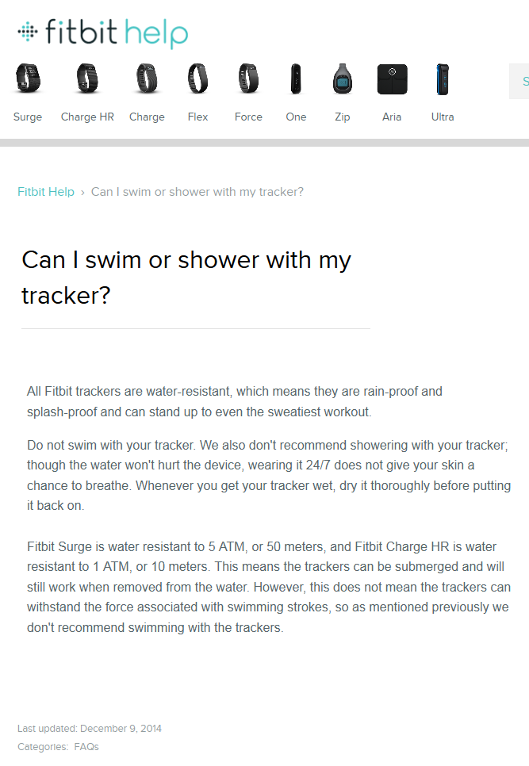The width and height of the screenshot is (529, 766).
Task: Select the Ultra tracker icon
Action: (x=443, y=79)
